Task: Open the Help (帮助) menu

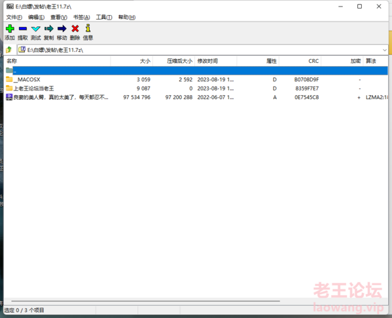Action: pos(127,17)
